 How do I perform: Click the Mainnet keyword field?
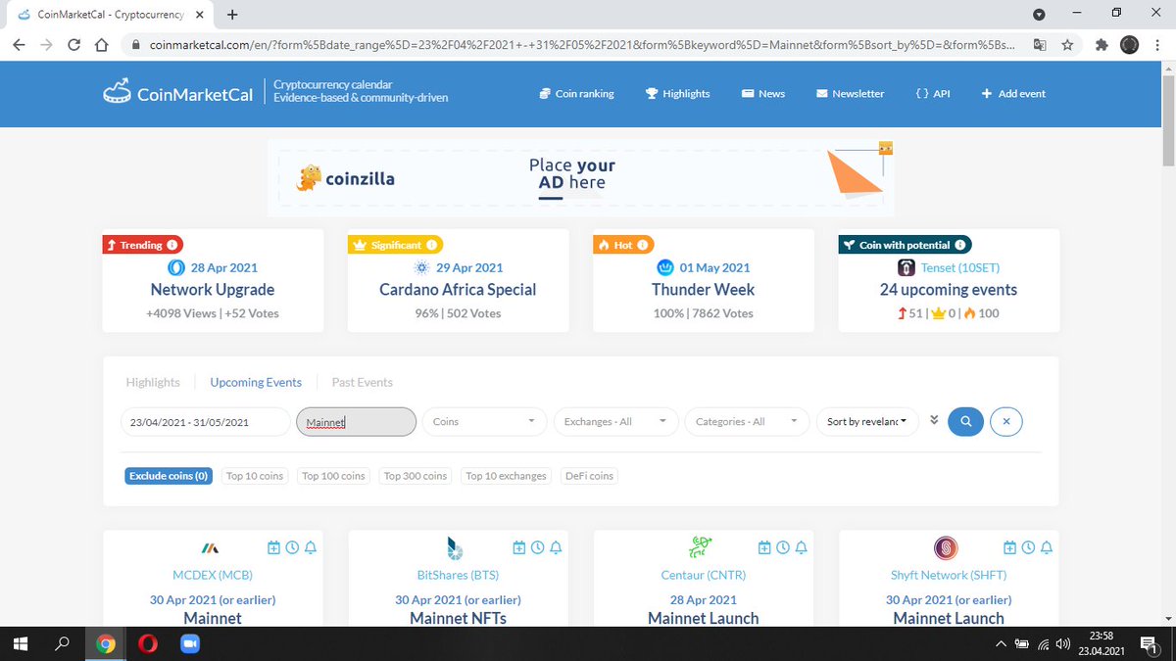pos(356,422)
